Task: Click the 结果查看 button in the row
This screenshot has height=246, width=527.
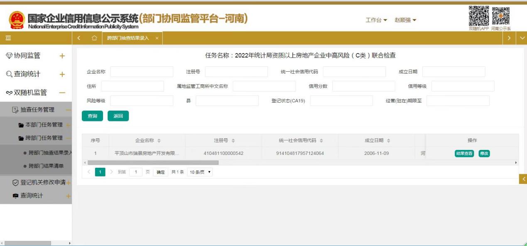Action: point(464,154)
